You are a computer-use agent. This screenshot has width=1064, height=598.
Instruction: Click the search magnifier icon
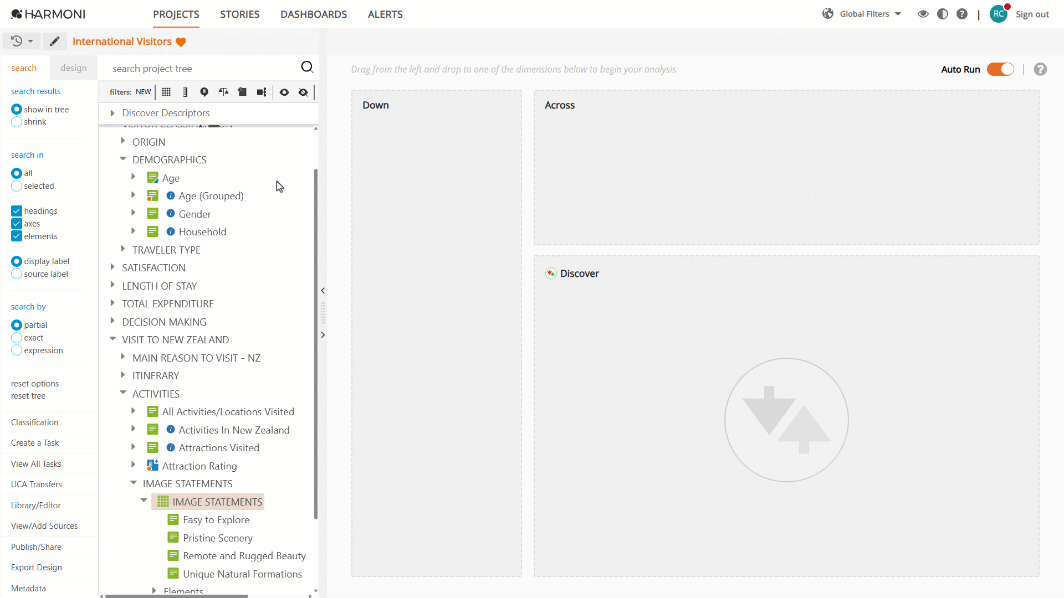click(x=307, y=68)
